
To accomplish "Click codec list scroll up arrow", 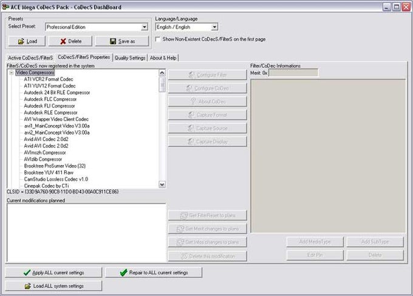I will click(162, 73).
